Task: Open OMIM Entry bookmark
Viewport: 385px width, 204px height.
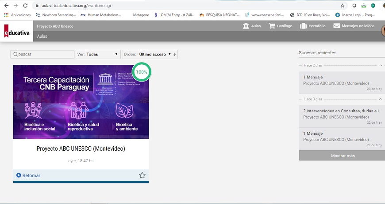Action: pos(174,15)
